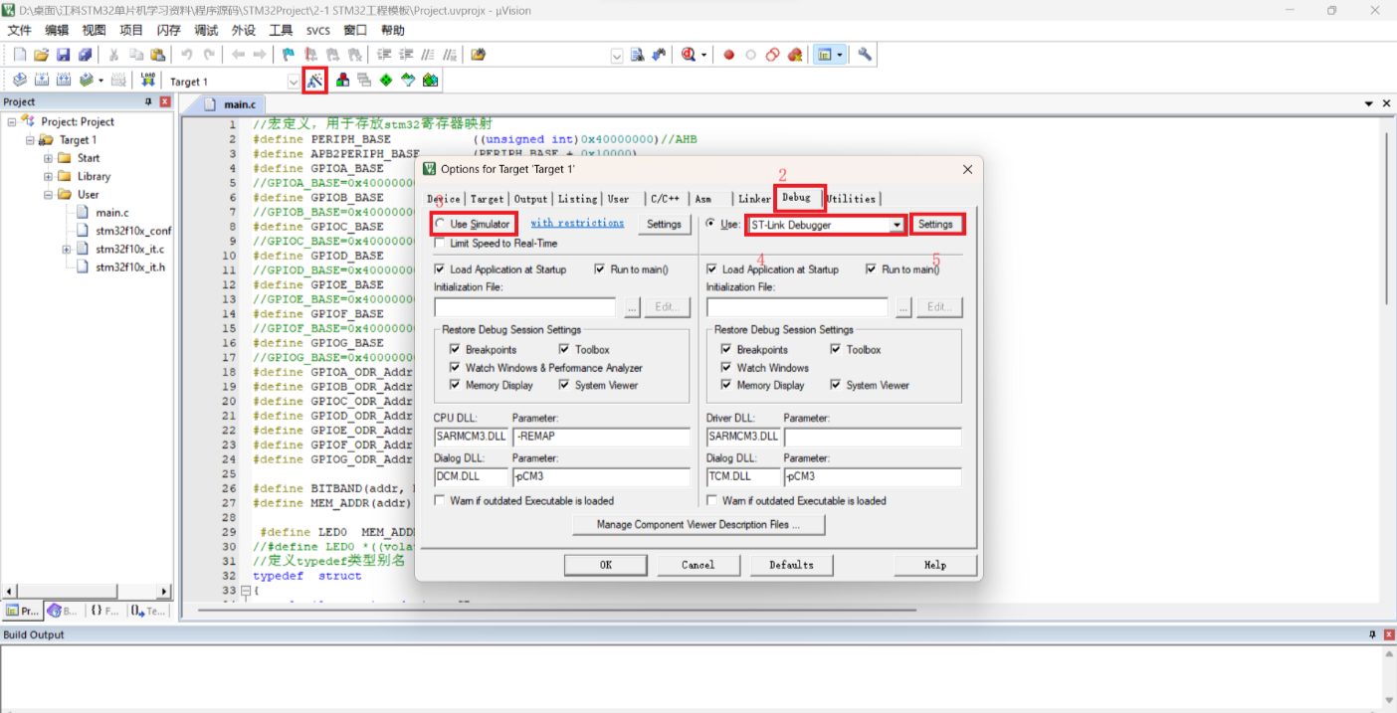This screenshot has height=713, width=1397.
Task: Click Disable All Breakpoints toolbar icon
Action: (772, 55)
